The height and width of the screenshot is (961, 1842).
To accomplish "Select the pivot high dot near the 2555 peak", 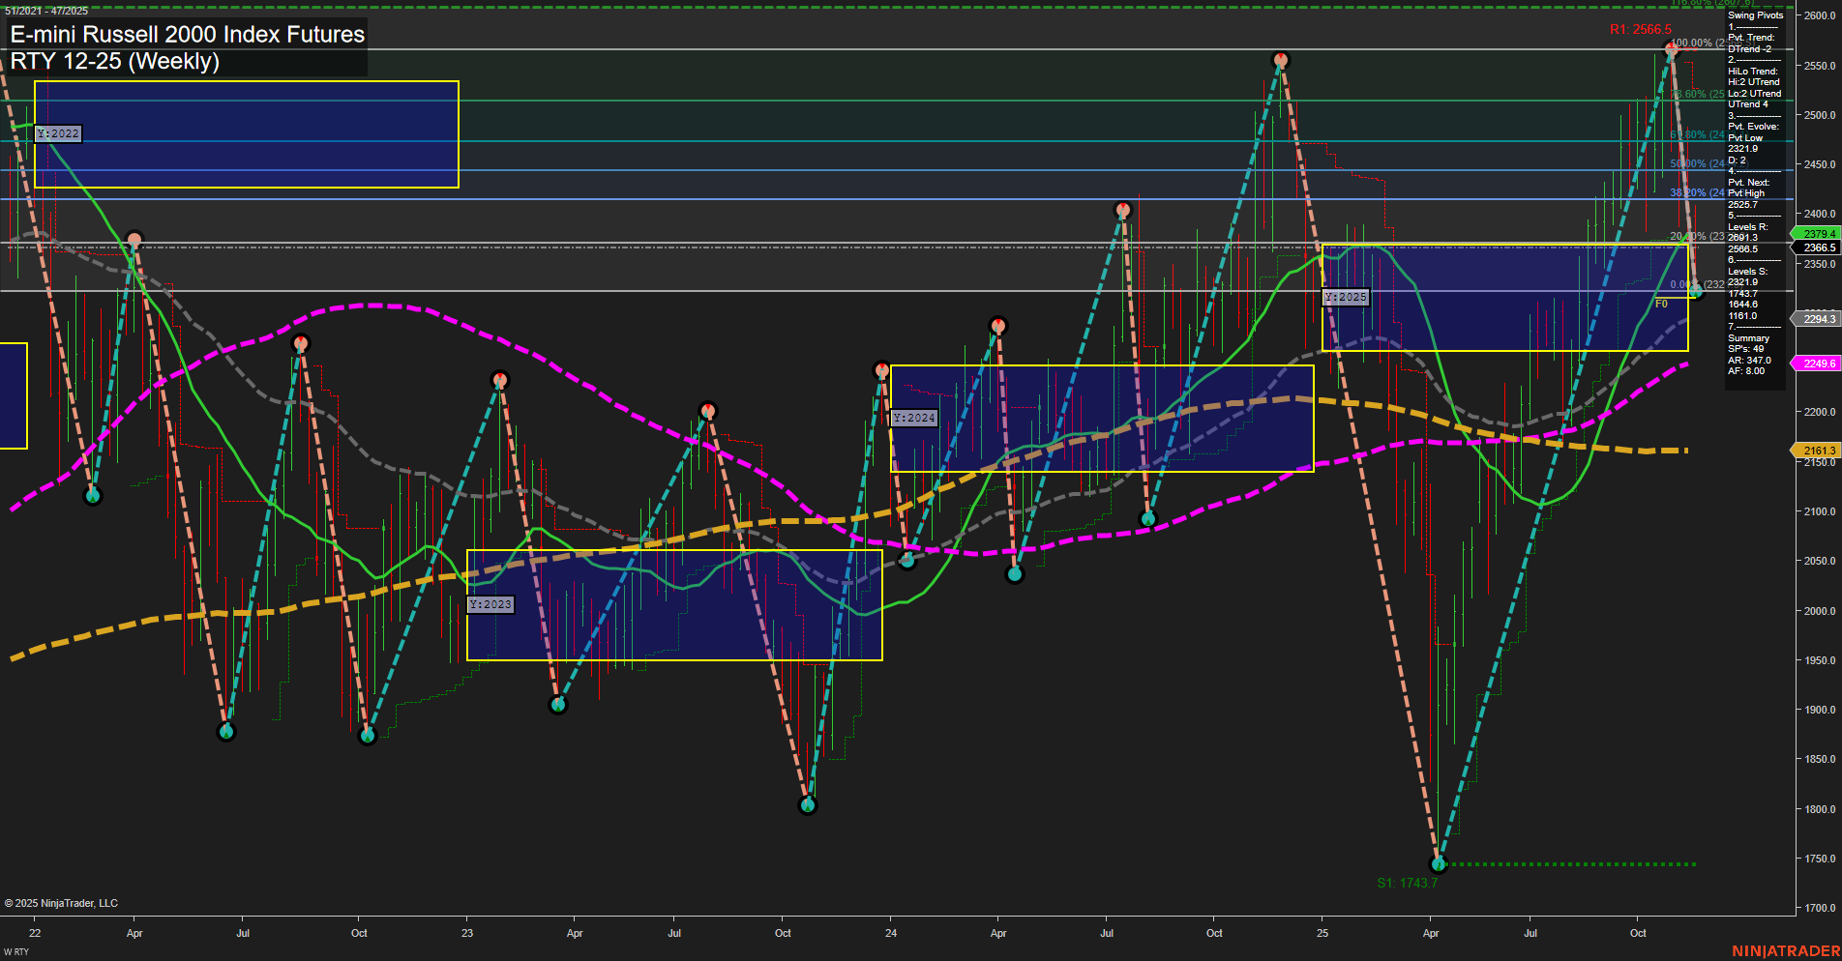I will point(1280,60).
